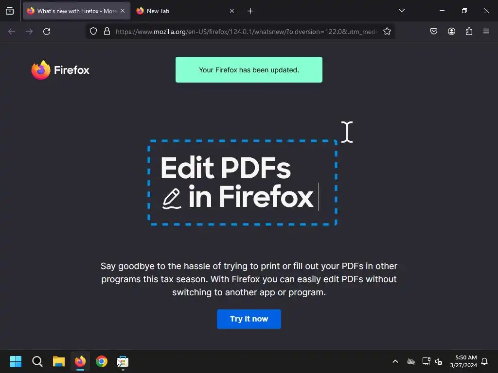The width and height of the screenshot is (498, 373).
Task: Open the hamburger application menu
Action: tap(486, 31)
